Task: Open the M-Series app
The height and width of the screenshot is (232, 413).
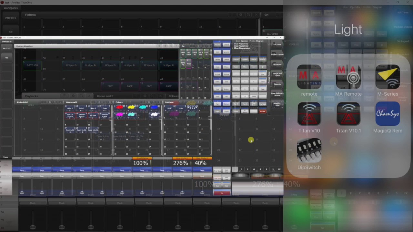Action: click(x=388, y=77)
